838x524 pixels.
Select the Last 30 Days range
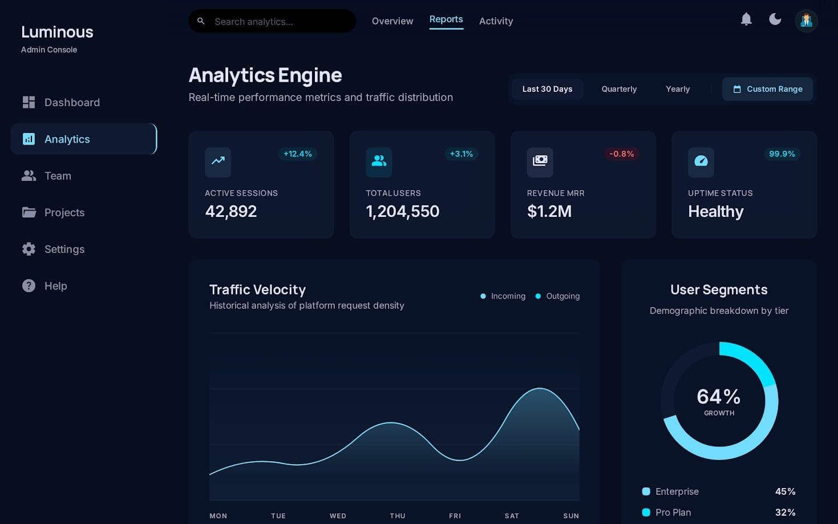point(547,89)
